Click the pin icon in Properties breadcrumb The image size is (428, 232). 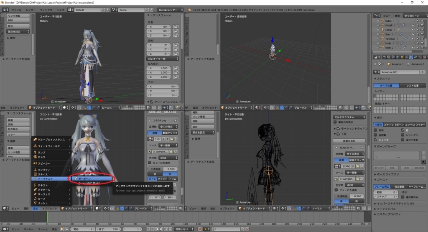tap(375, 64)
